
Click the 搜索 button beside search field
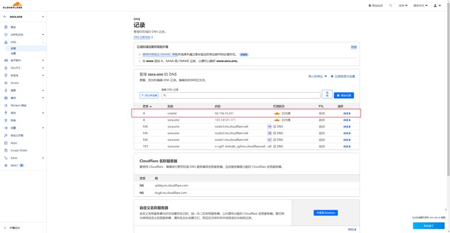tap(327, 94)
